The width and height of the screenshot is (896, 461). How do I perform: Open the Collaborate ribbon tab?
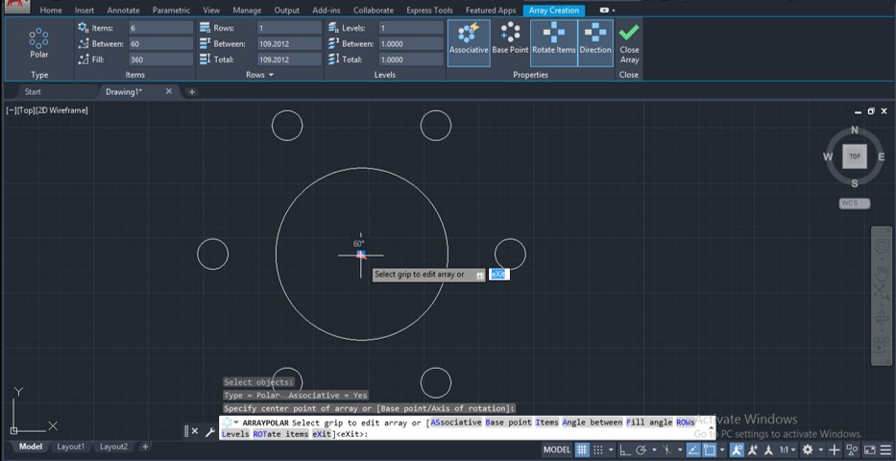click(x=374, y=11)
